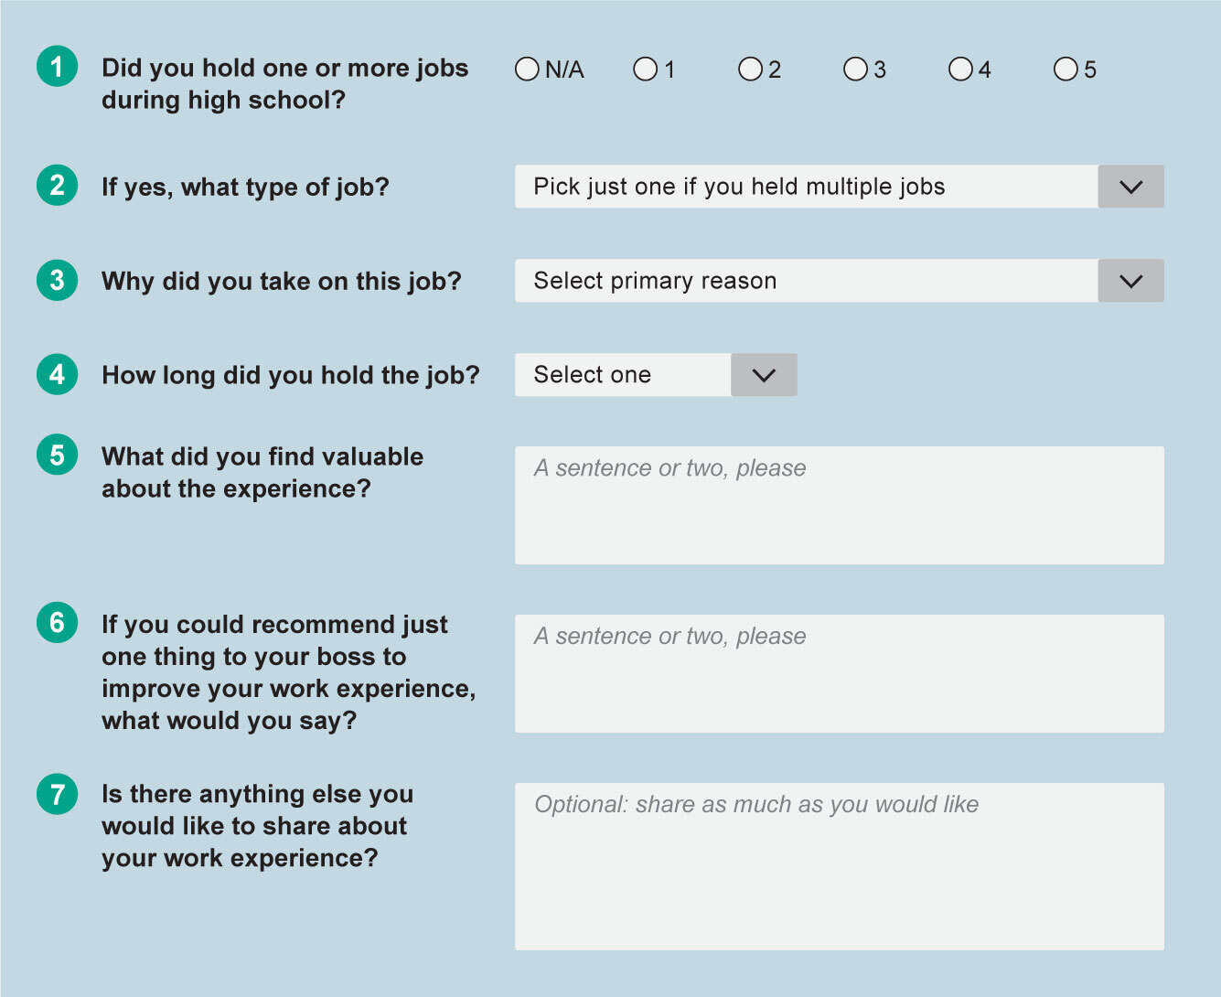Open the Select one duration dropdown arrow
Viewport: 1221px width, 997px height.
pyautogui.click(x=764, y=375)
